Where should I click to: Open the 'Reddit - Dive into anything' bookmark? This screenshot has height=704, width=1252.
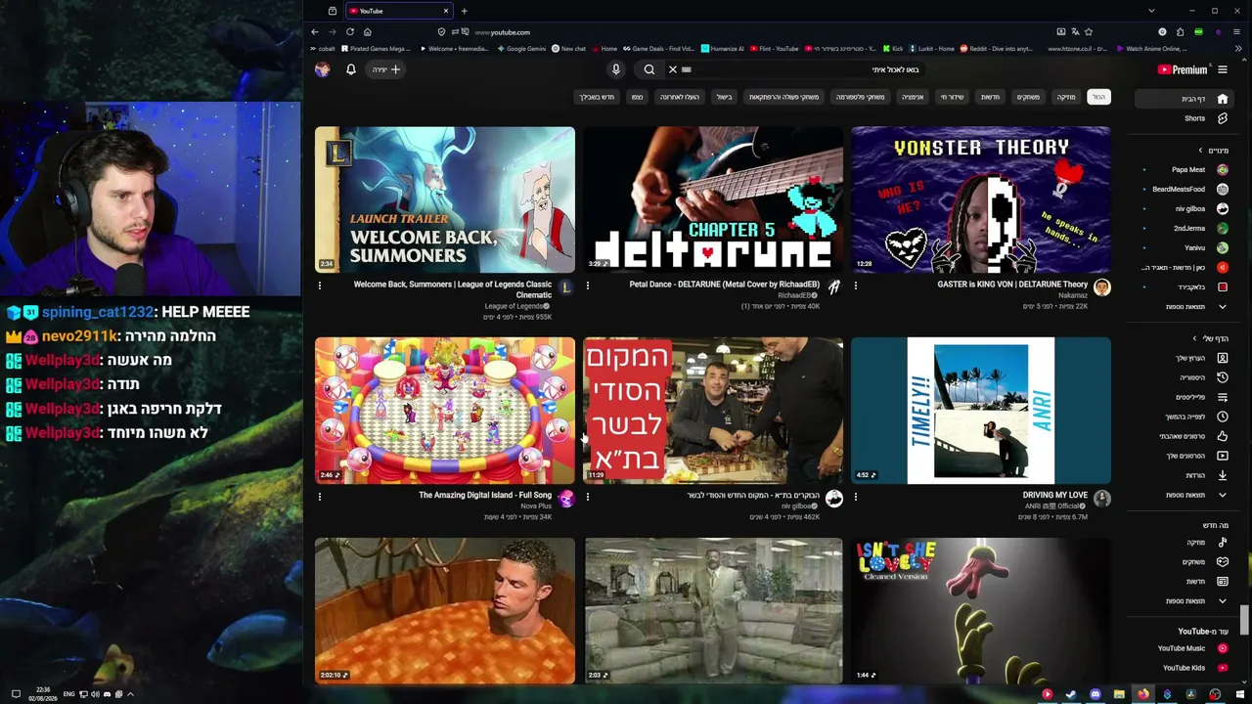(x=997, y=49)
